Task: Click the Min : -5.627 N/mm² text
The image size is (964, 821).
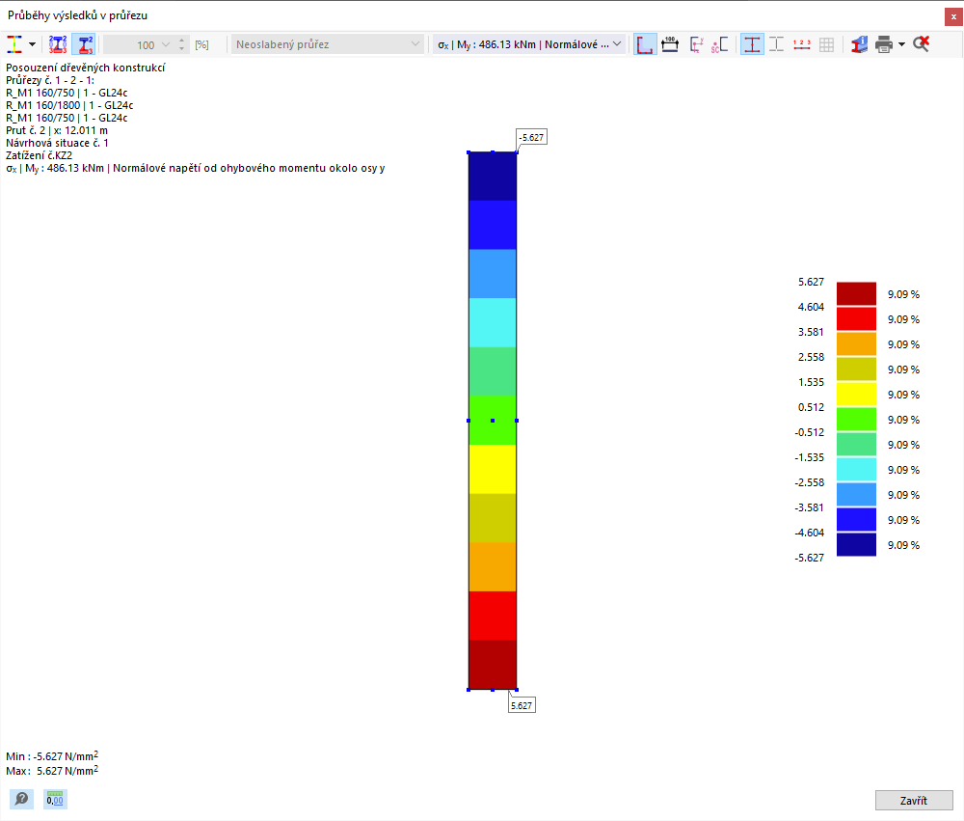Action: point(52,755)
